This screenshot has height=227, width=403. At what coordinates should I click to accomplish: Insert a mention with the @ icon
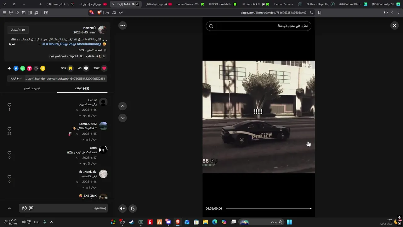pyautogui.click(x=31, y=208)
